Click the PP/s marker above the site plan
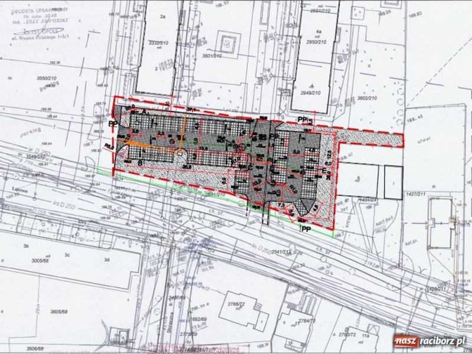This screenshot has width=472, height=354. 303,118
